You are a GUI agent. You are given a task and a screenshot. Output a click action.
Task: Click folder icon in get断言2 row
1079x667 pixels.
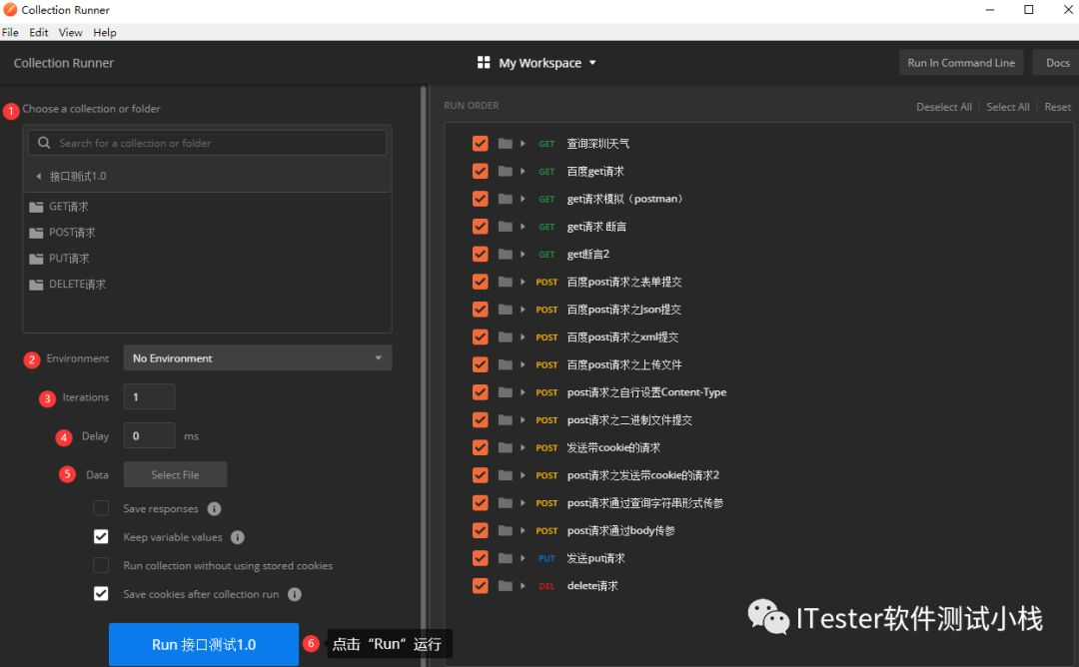coord(506,254)
